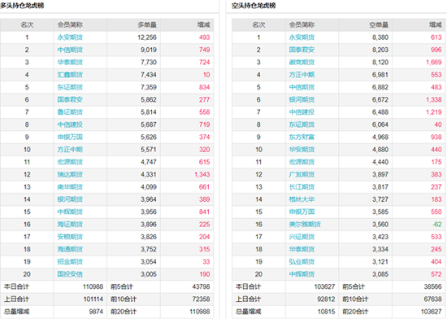
Task: Open 鲁证期货 member link
Action: tap(70, 112)
